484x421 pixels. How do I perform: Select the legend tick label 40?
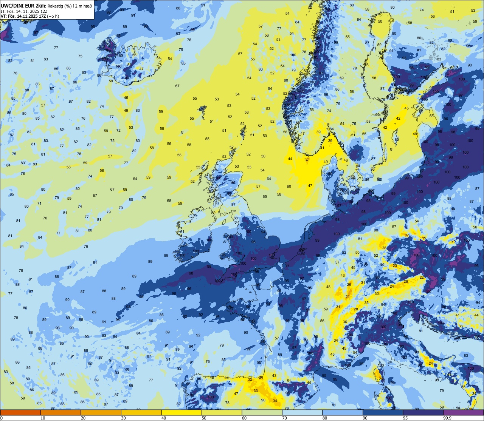click(x=164, y=418)
